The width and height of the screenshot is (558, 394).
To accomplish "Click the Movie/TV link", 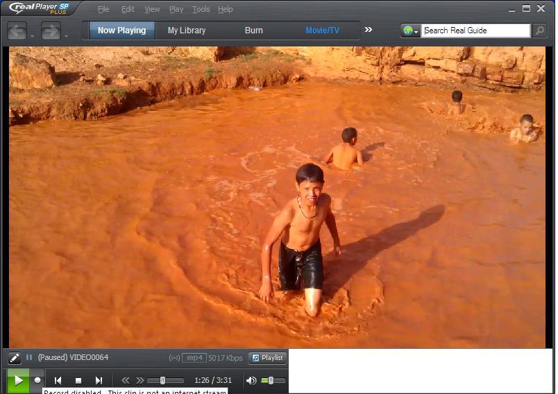I will [323, 31].
